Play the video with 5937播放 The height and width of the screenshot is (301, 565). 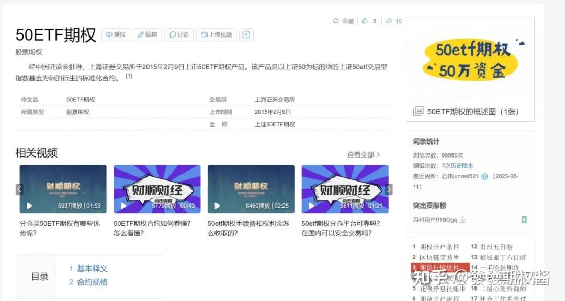click(x=29, y=206)
